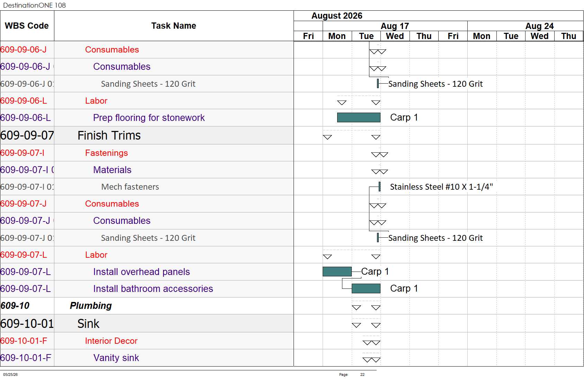
Task: Click the Sink summary end marker
Action: (376, 325)
